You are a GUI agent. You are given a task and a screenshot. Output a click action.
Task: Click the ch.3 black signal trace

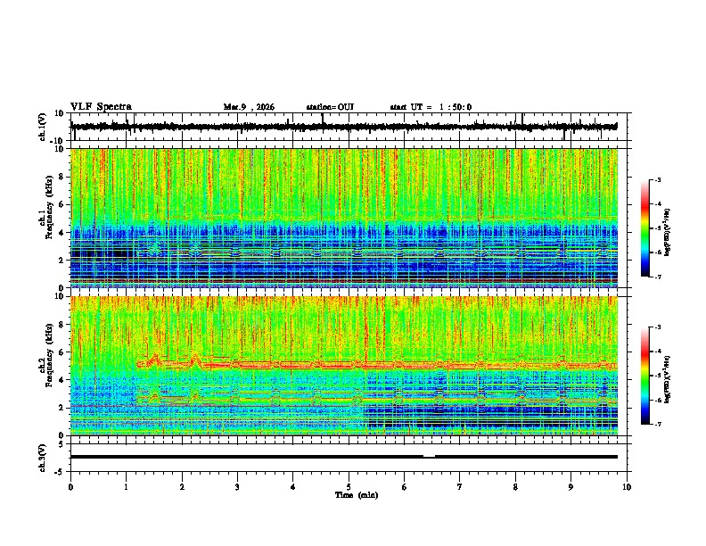pyautogui.click(x=344, y=457)
